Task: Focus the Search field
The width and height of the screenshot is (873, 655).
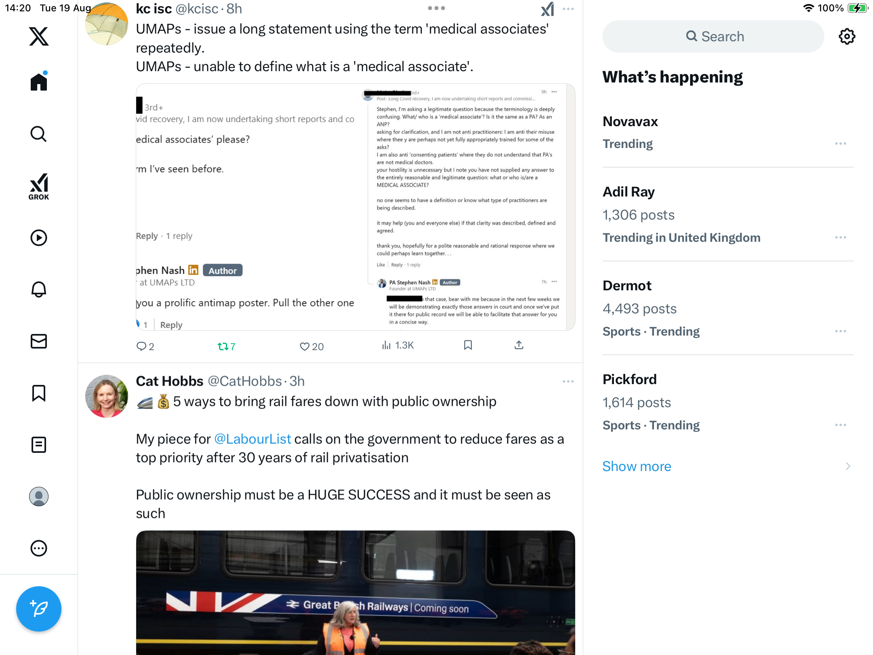Action: 713,36
